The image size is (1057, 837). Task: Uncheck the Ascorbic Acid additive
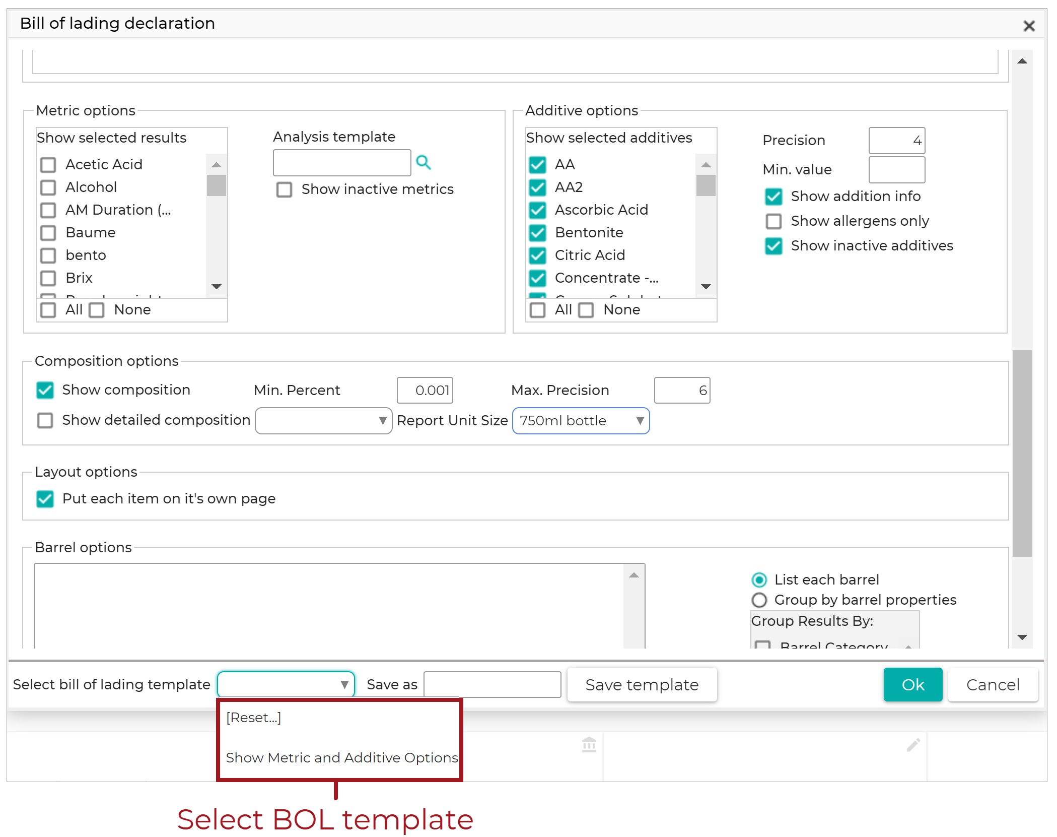(x=538, y=210)
